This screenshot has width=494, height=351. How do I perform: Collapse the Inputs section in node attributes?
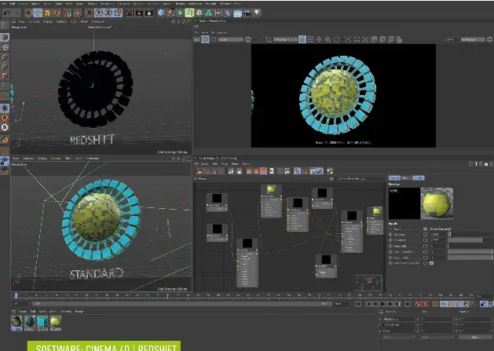tap(391, 223)
